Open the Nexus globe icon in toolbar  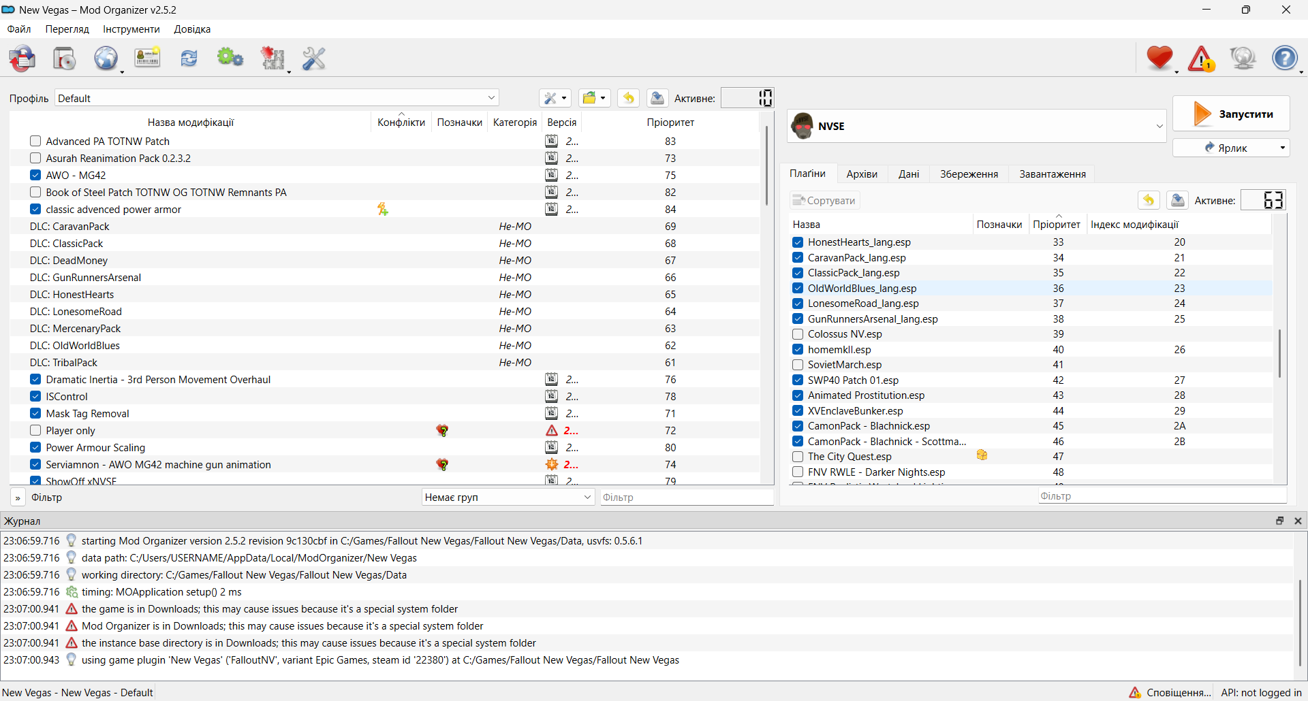pyautogui.click(x=106, y=59)
